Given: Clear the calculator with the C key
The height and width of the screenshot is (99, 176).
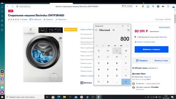Looking at the screenshot, I should pos(117,51).
